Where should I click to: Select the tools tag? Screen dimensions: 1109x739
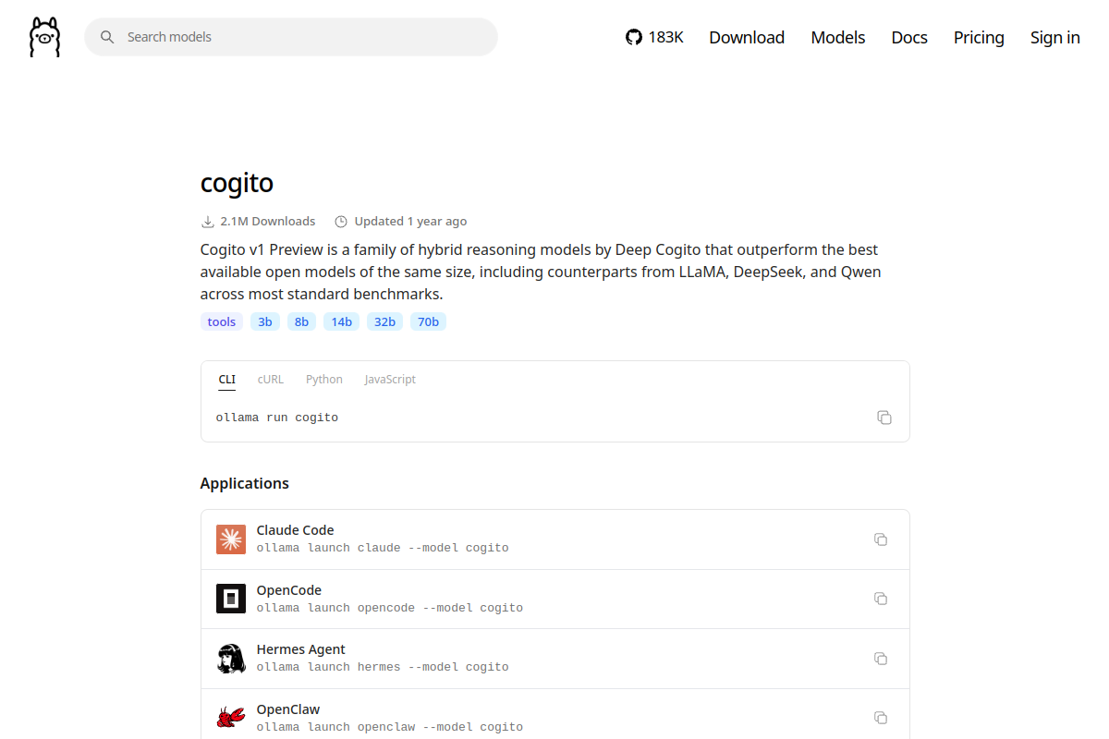[222, 321]
